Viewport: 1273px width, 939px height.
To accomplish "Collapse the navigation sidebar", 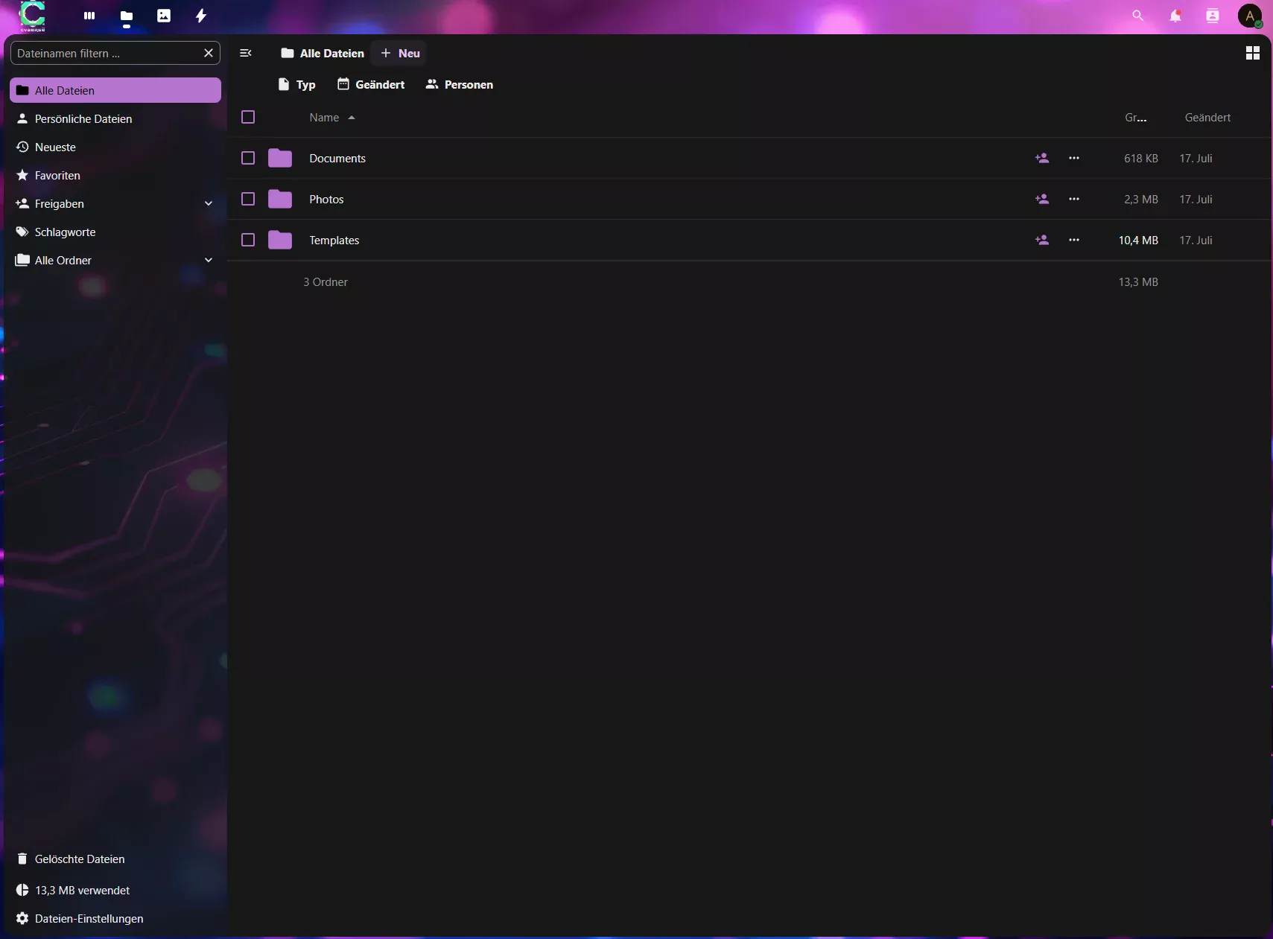I will coord(245,53).
